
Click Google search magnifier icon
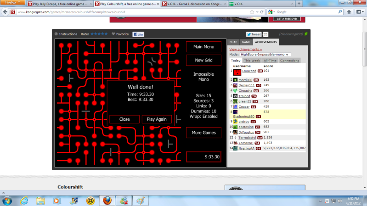tap(340, 12)
